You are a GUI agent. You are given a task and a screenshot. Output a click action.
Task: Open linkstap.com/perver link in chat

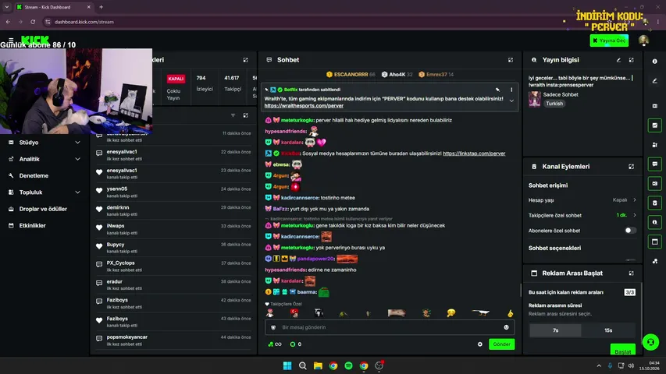click(474, 153)
